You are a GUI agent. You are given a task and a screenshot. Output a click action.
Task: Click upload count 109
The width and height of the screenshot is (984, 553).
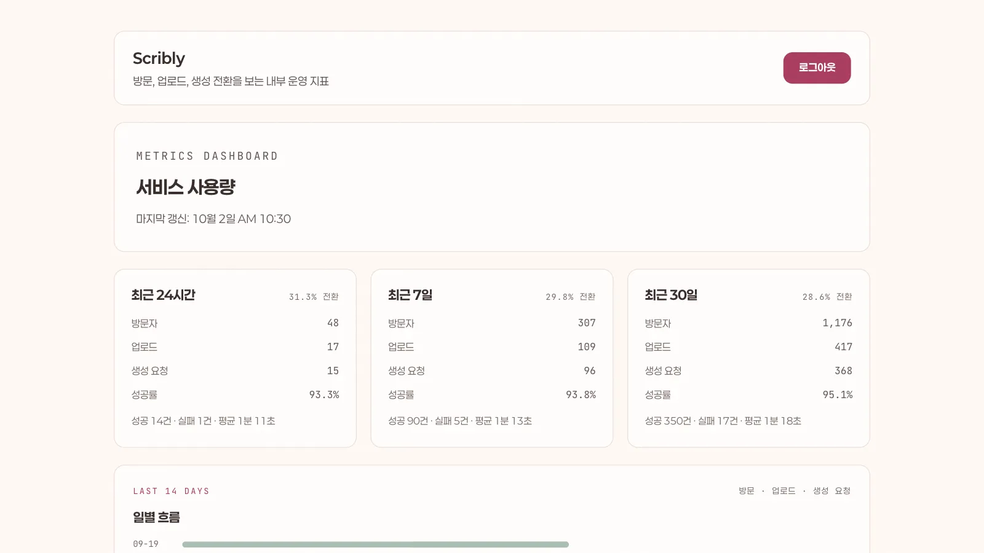[x=587, y=347]
